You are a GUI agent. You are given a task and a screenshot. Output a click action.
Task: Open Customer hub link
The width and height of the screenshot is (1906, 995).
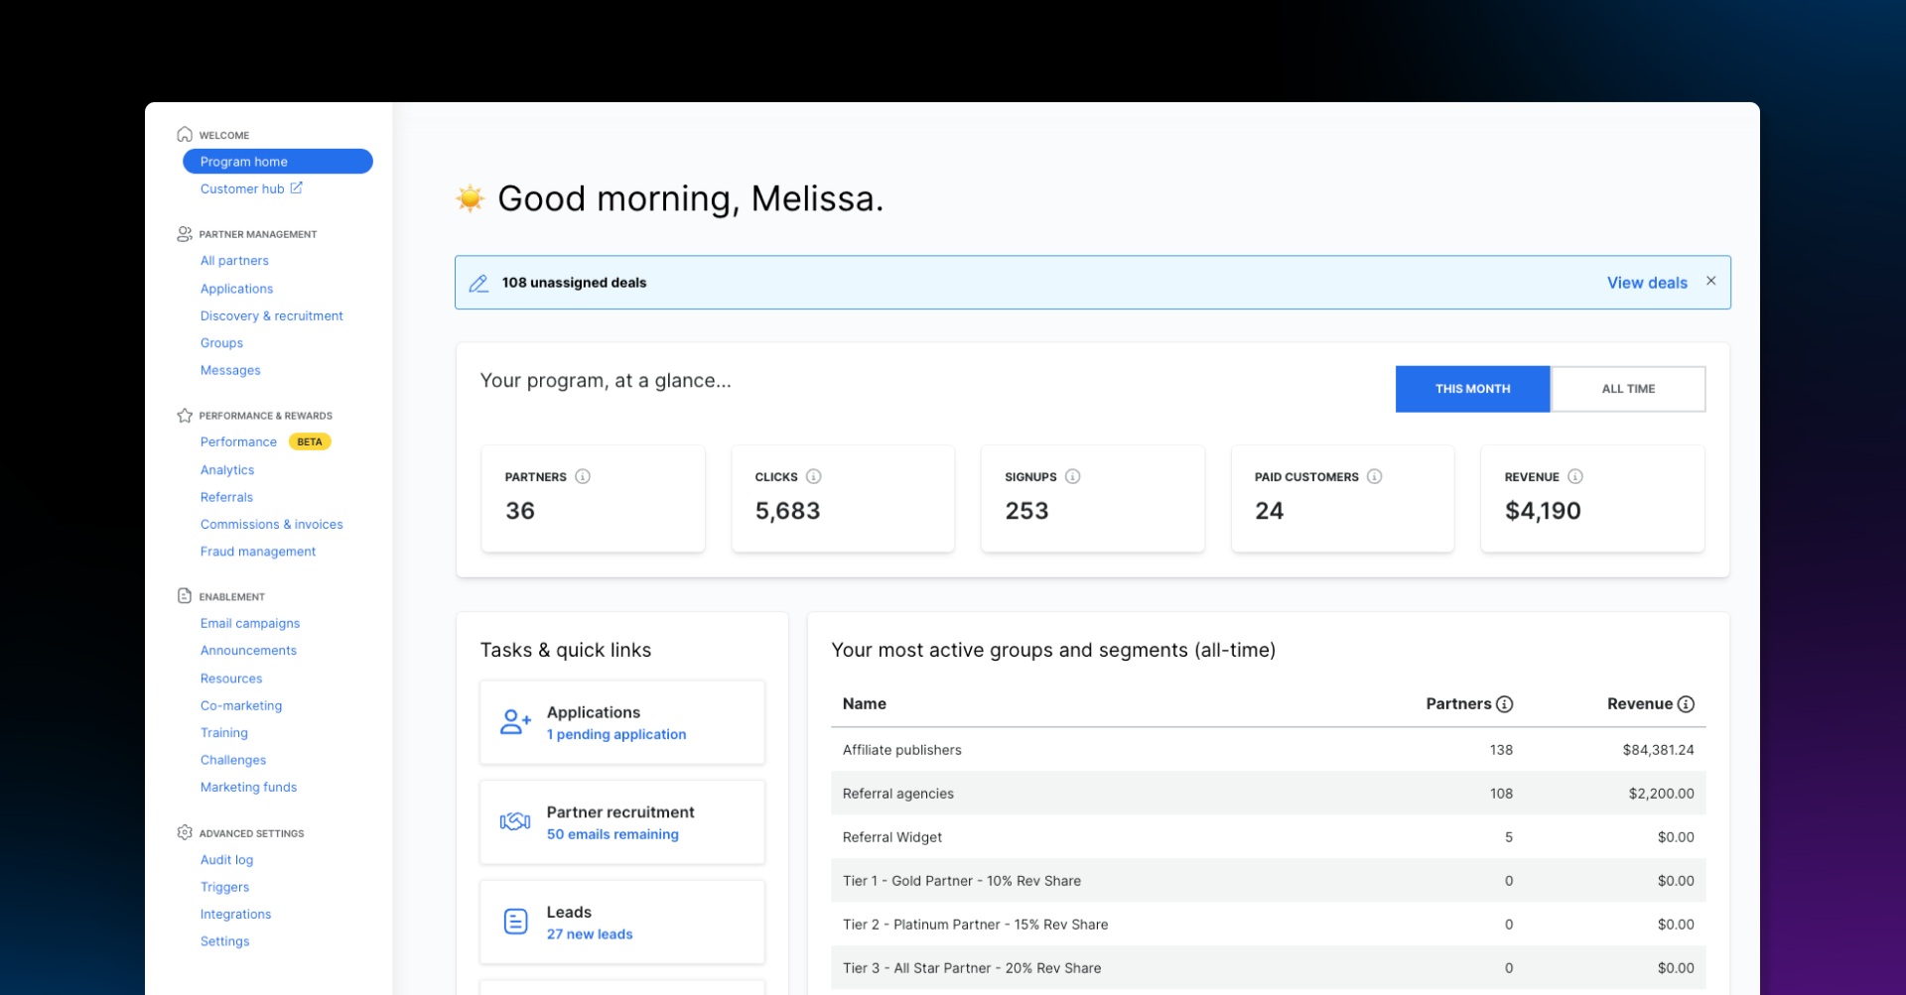coord(242,188)
